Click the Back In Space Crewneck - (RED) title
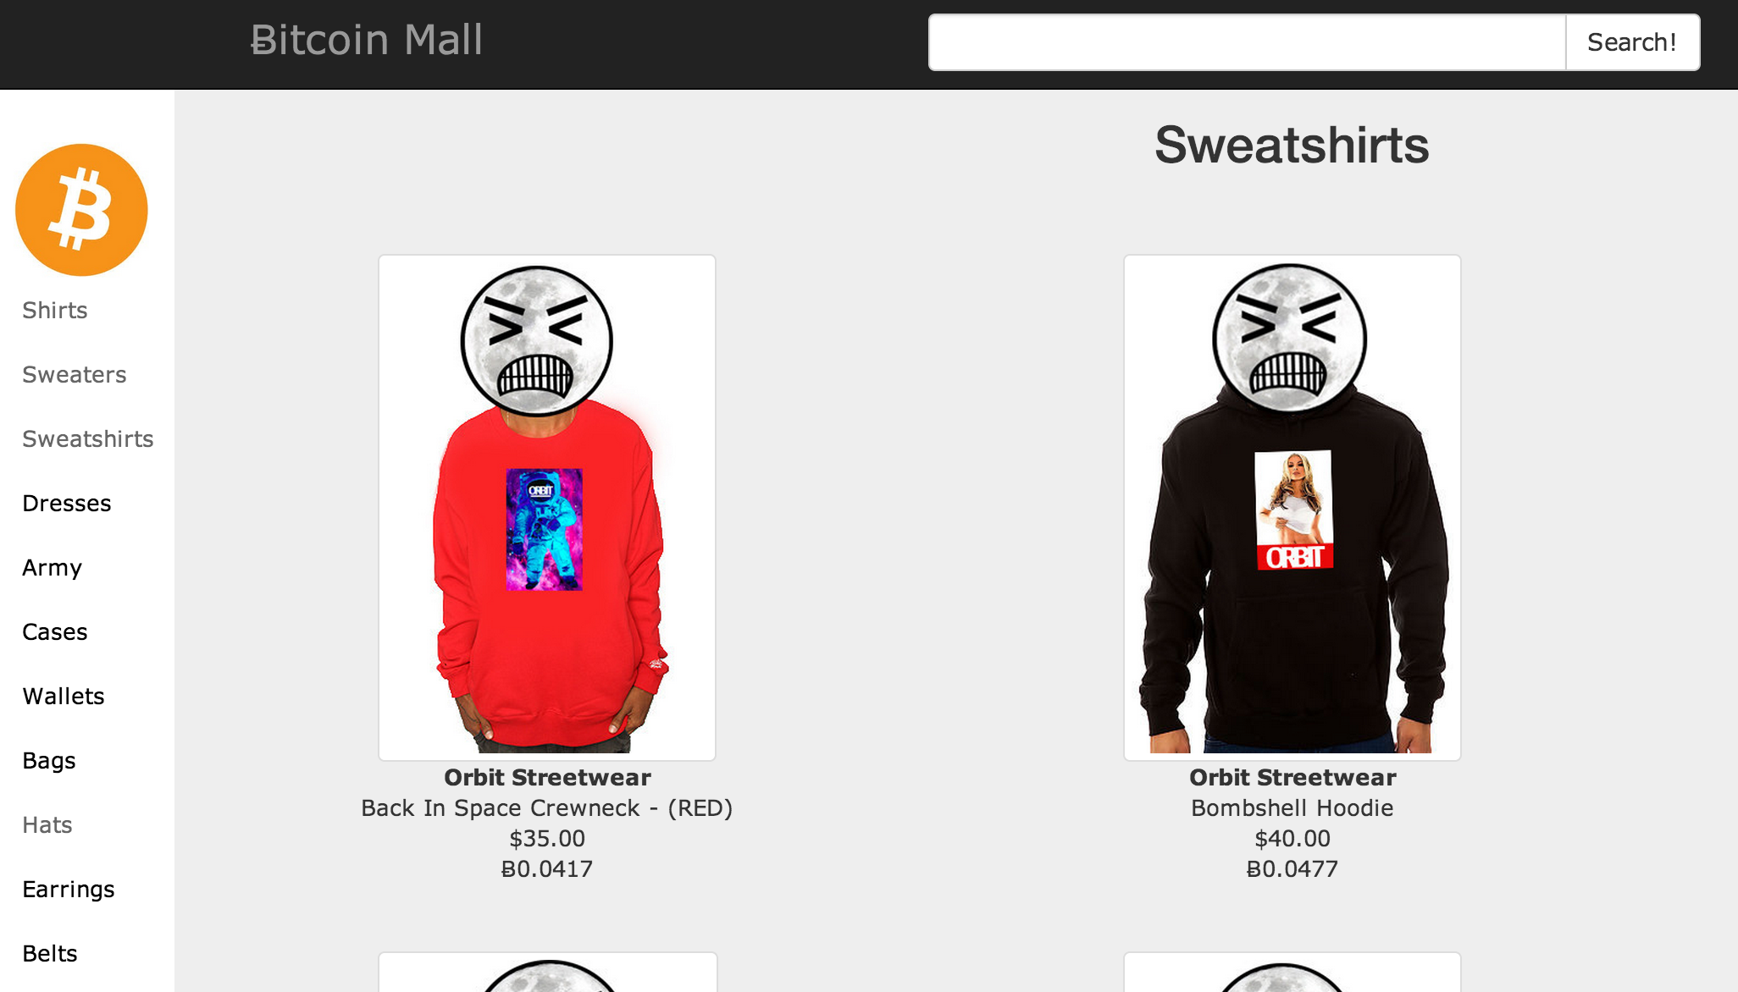Image resolution: width=1738 pixels, height=992 pixels. (x=547, y=808)
